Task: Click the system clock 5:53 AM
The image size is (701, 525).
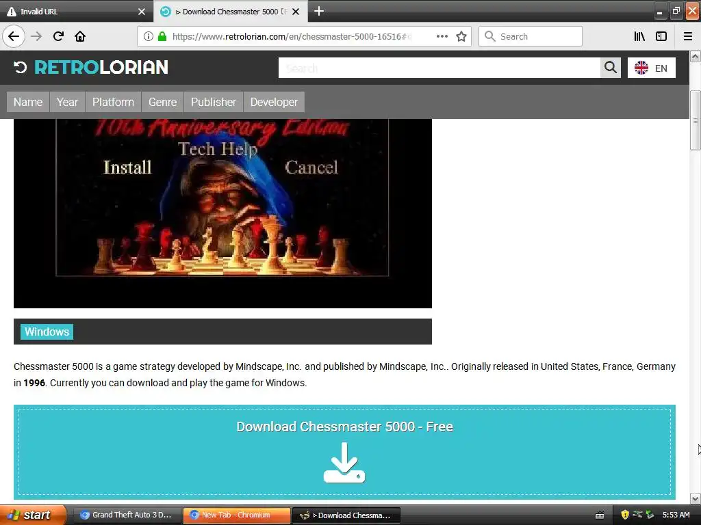Action: (676, 515)
